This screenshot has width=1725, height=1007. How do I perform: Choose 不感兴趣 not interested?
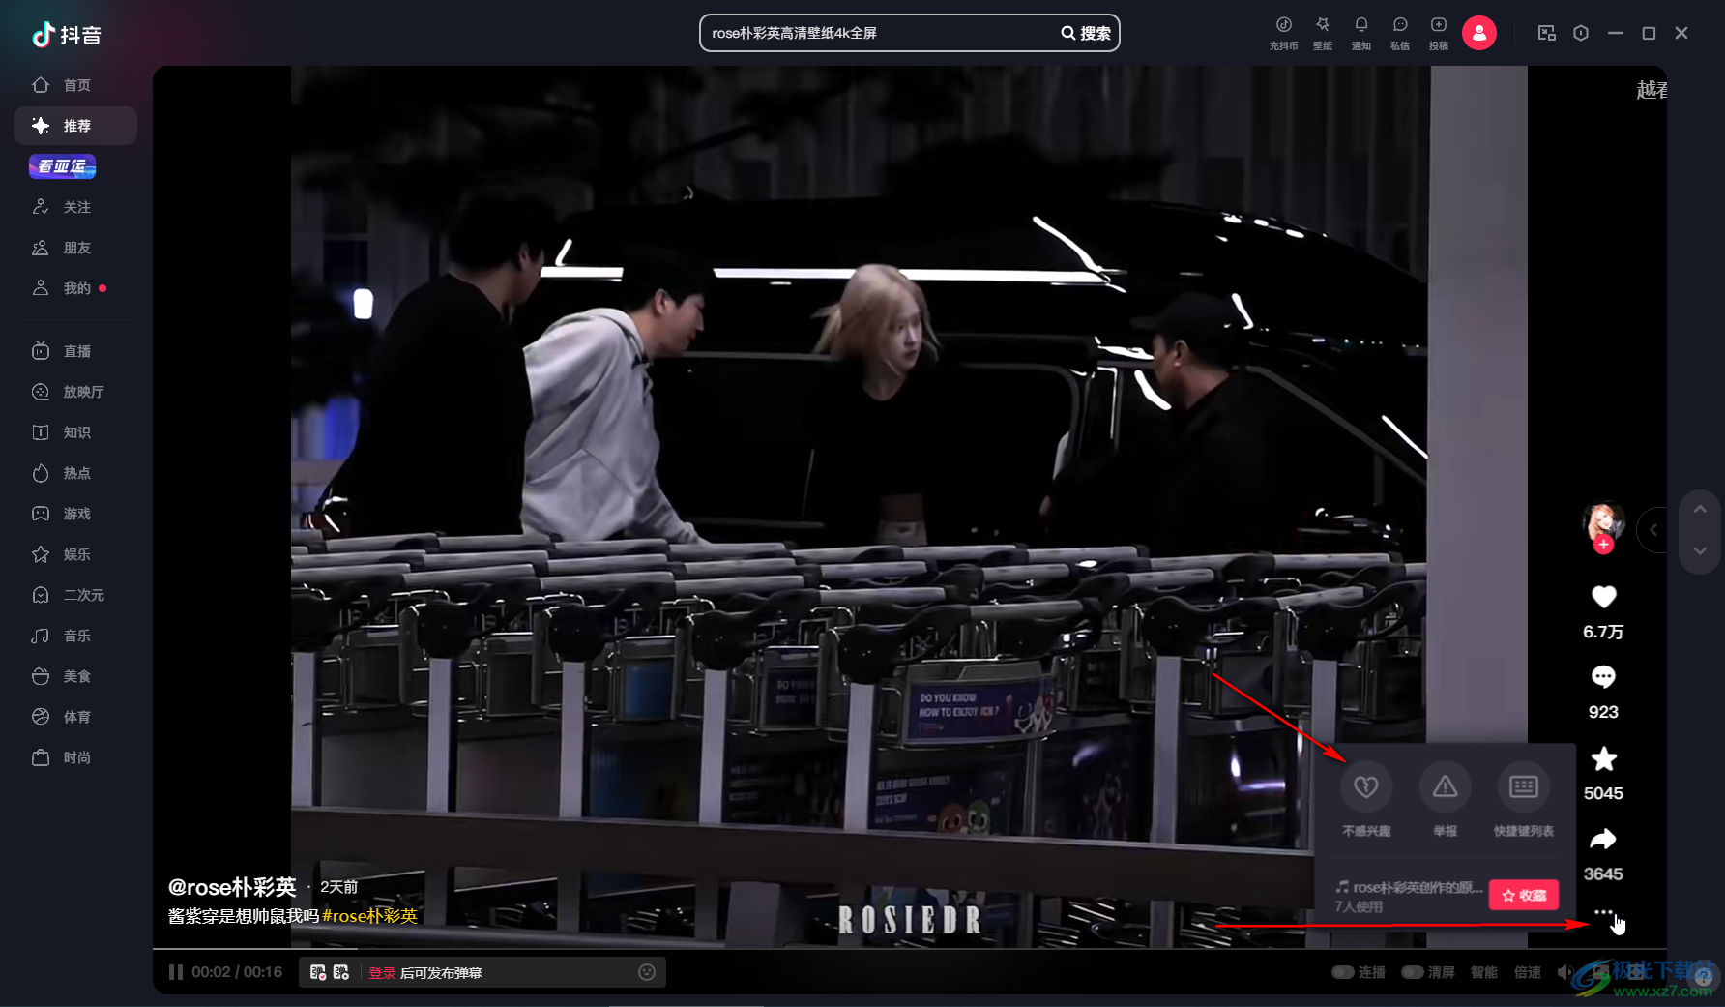point(1366,799)
